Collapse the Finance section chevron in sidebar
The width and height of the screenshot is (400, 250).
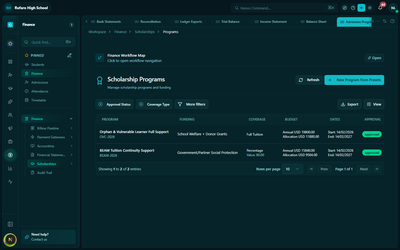point(71,119)
